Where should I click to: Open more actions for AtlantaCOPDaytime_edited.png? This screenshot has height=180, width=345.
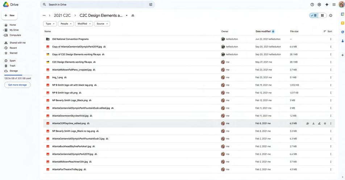pyautogui.click(x=331, y=124)
